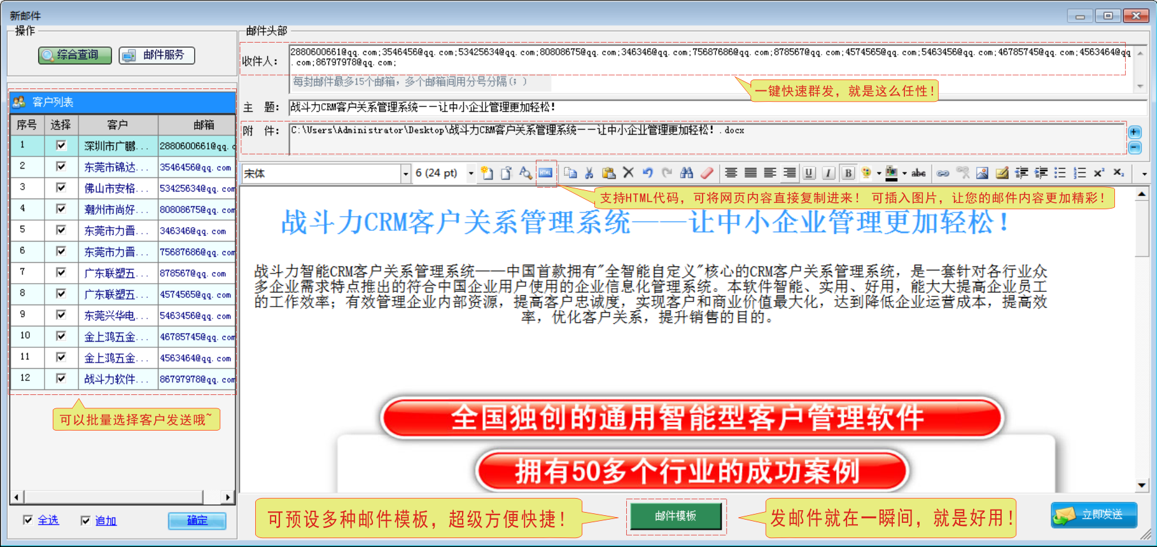Image resolution: width=1157 pixels, height=547 pixels.
Task: Open find with the binoculars icon
Action: click(x=687, y=173)
